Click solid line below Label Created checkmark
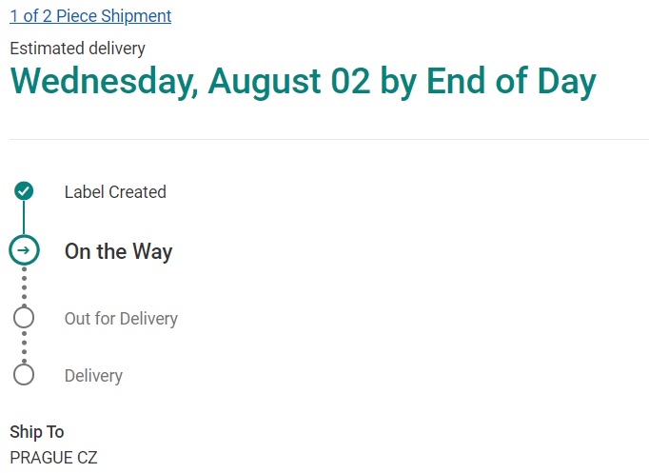649x473 pixels. (x=24, y=218)
